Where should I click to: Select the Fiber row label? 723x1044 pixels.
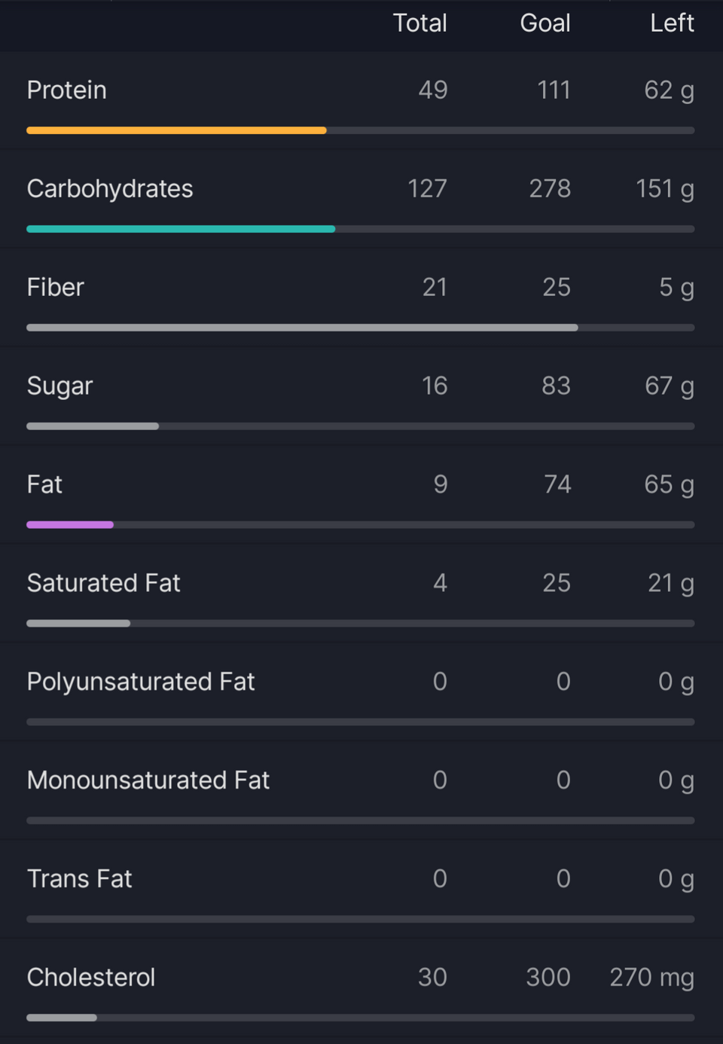pyautogui.click(x=55, y=287)
